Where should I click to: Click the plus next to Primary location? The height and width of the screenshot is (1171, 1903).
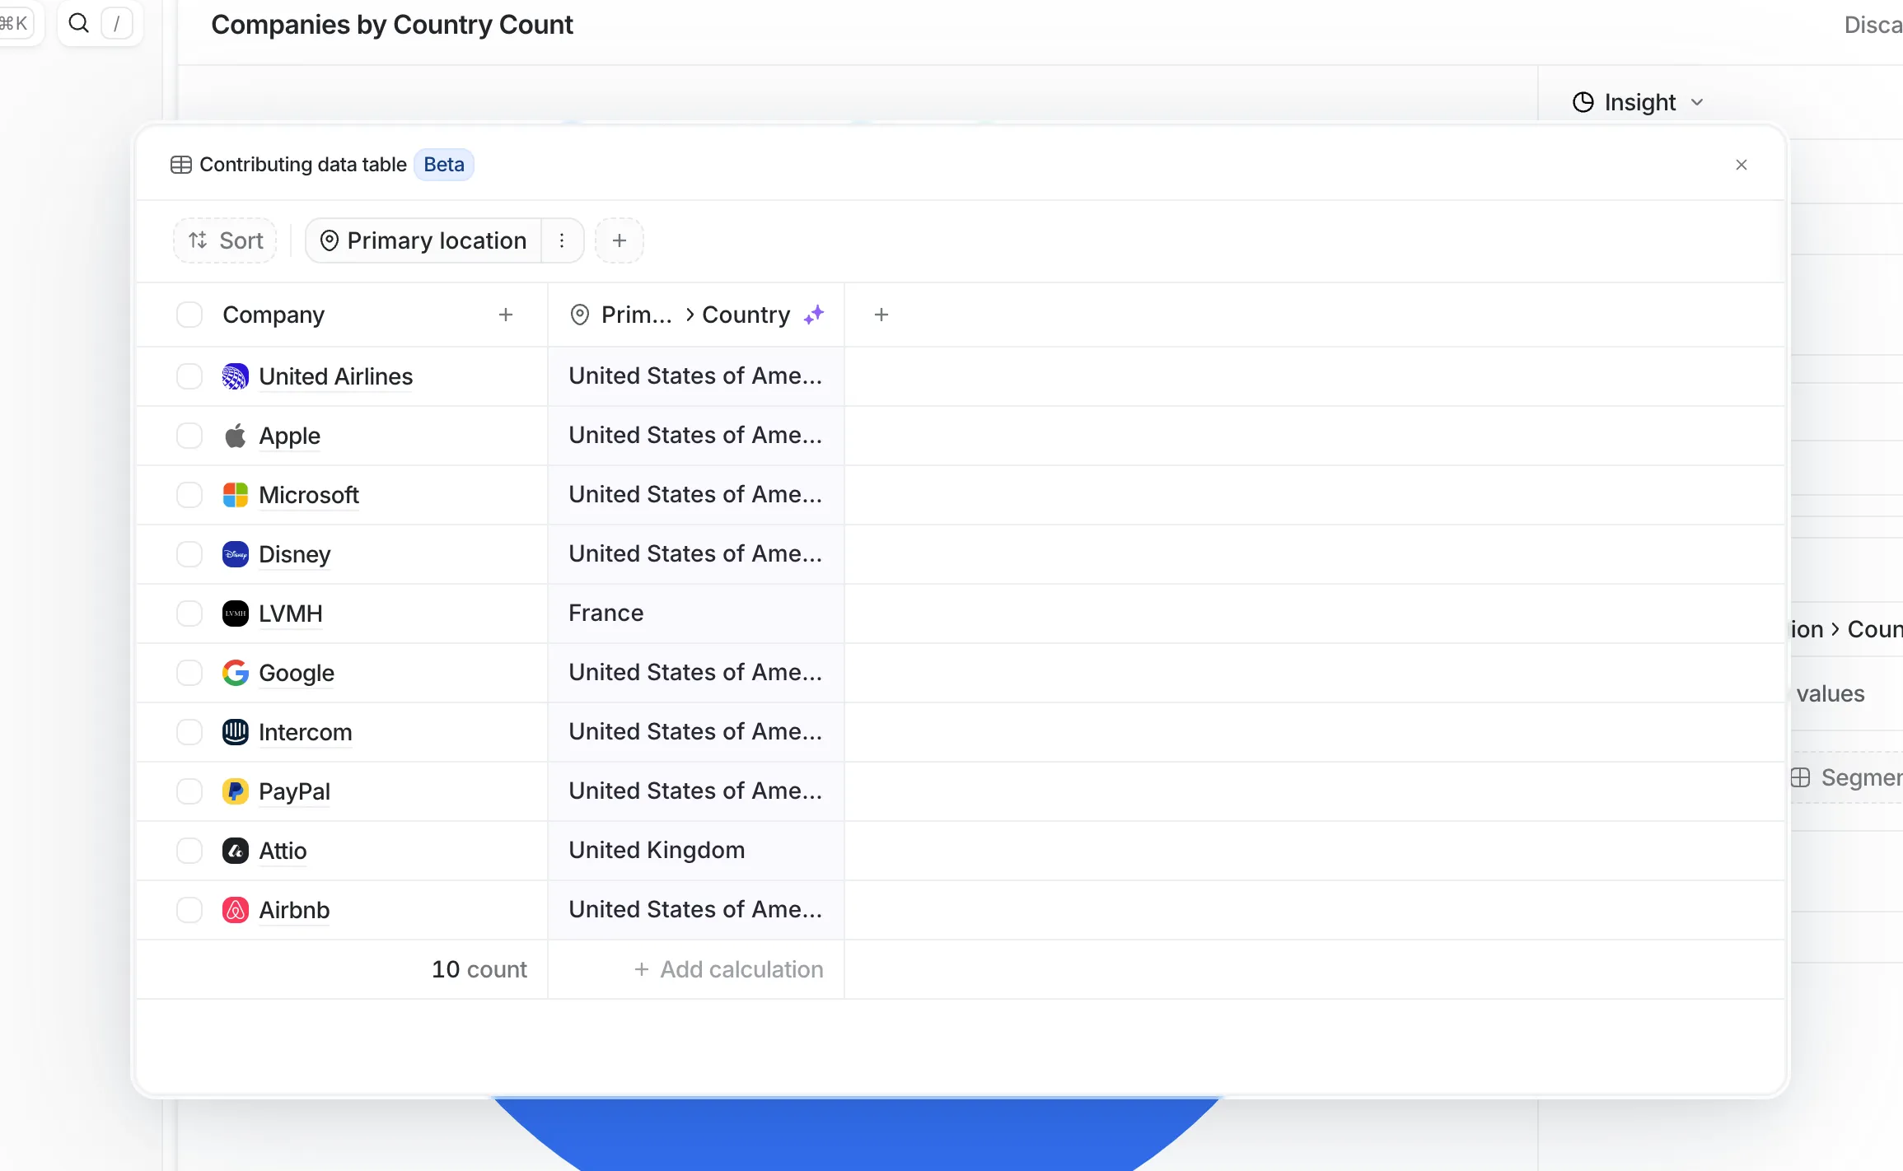pos(620,240)
